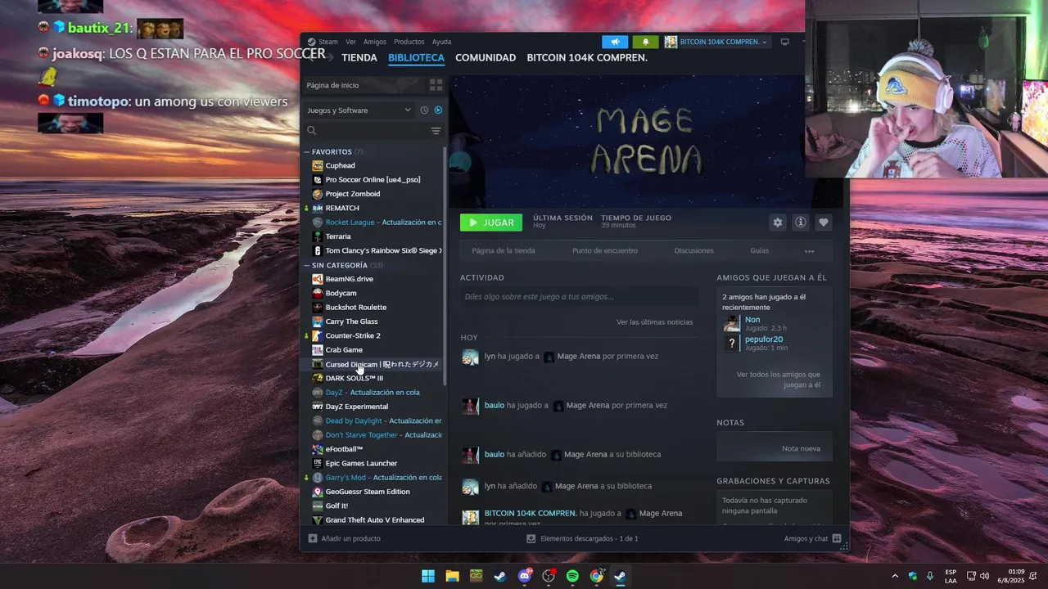The height and width of the screenshot is (589, 1048).
Task: Go to the COMUNIDAD tab
Action: pos(486,58)
